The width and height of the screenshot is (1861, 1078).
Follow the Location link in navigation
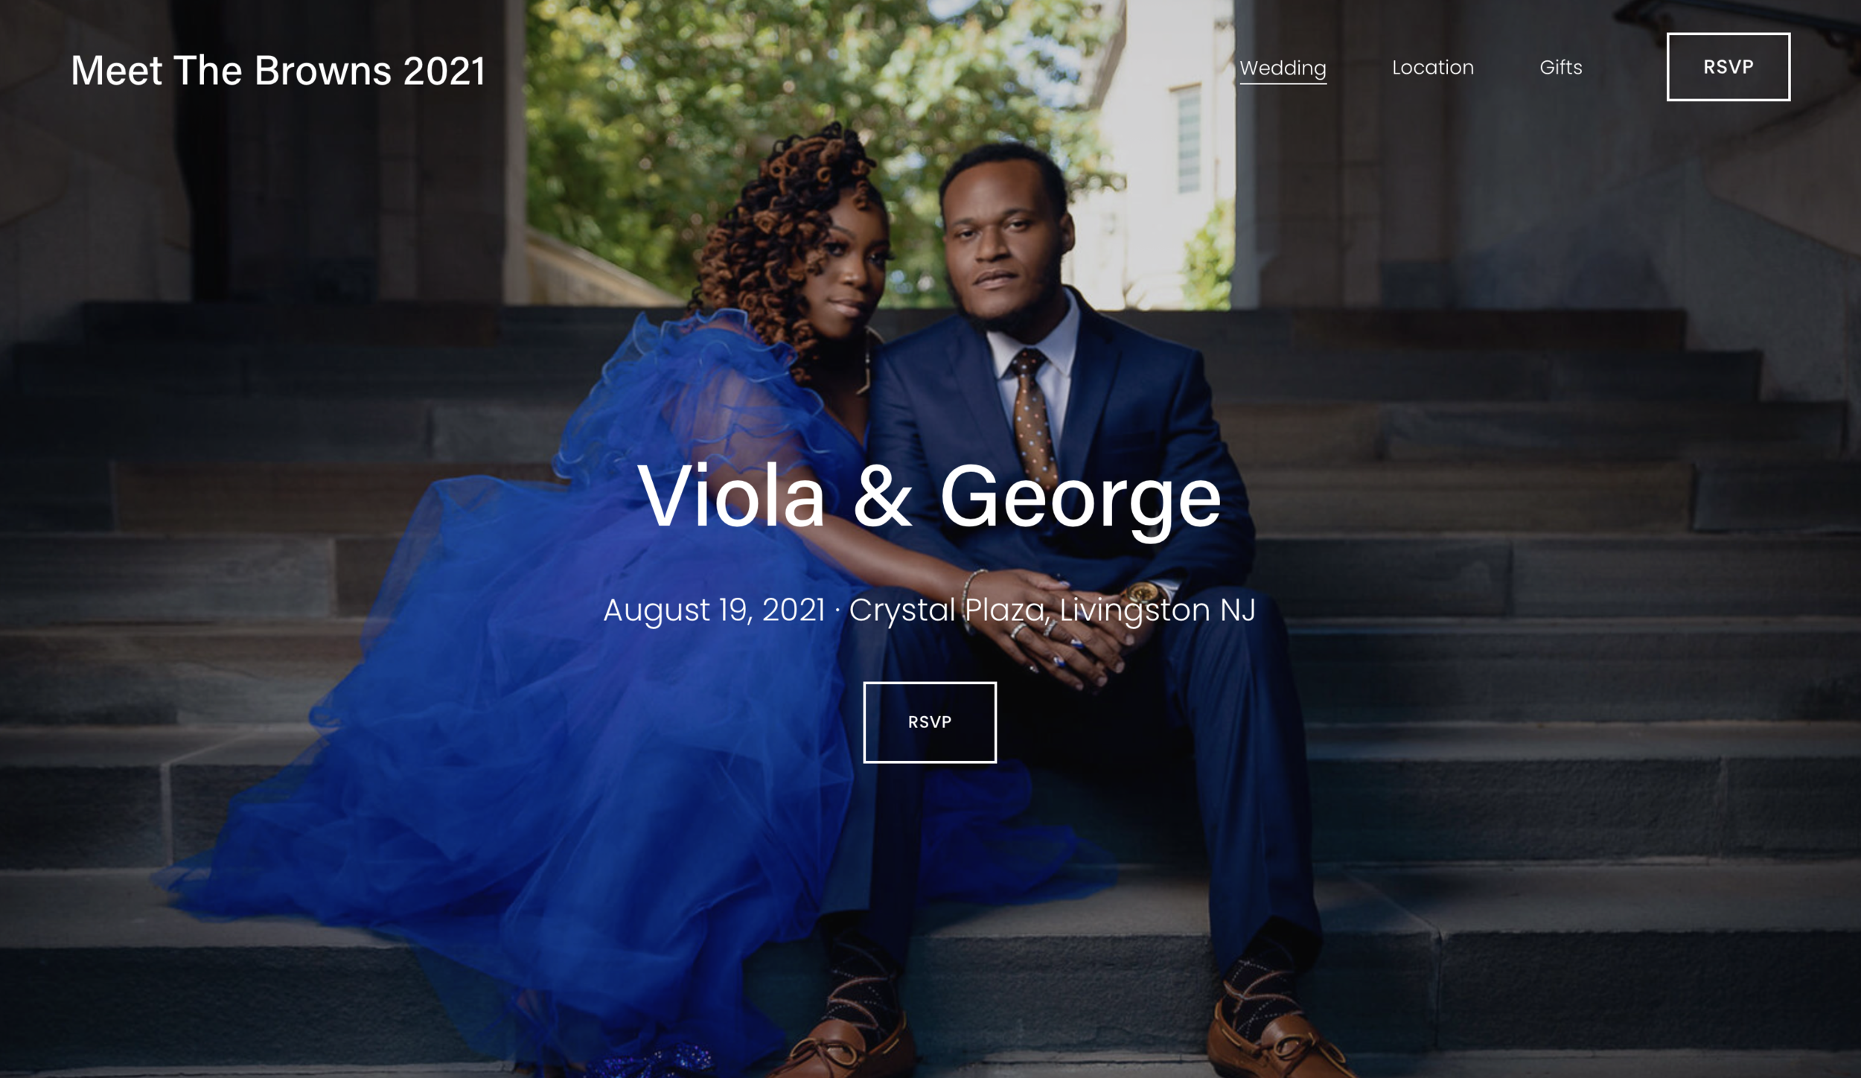[1433, 67]
